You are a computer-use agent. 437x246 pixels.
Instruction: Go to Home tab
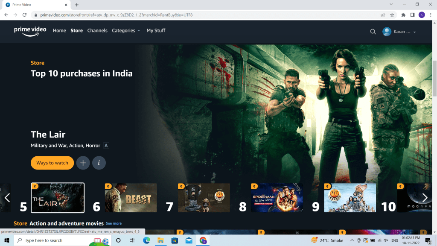(59, 30)
